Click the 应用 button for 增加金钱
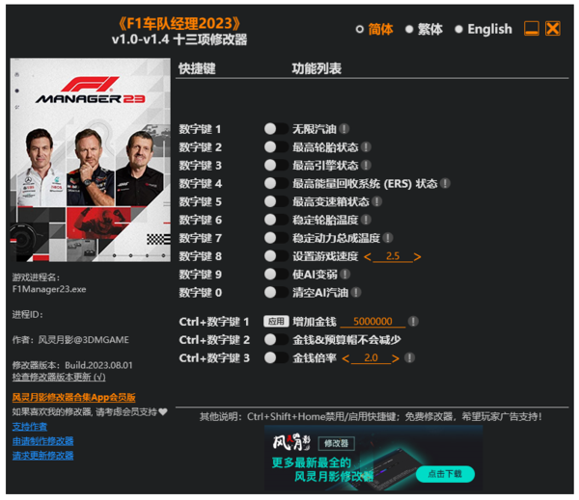579x500 pixels. click(276, 321)
